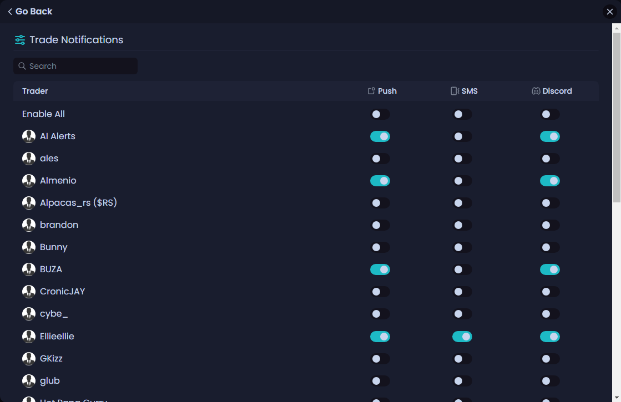Click the SMS phone icon header
The image size is (621, 402).
(x=455, y=91)
